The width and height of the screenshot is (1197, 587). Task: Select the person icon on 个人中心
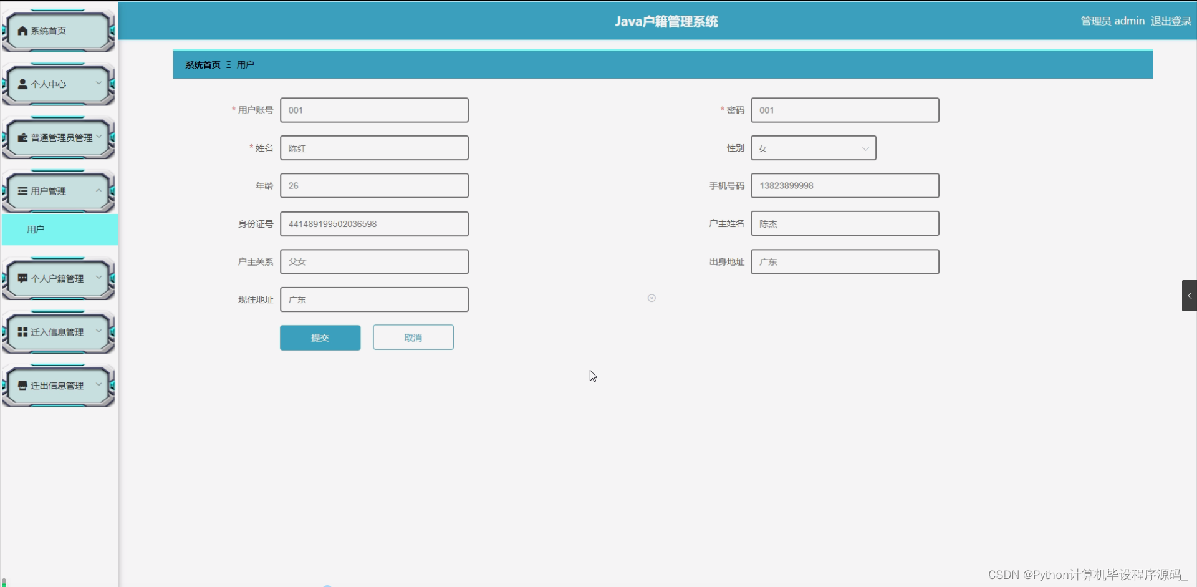pyautogui.click(x=21, y=84)
